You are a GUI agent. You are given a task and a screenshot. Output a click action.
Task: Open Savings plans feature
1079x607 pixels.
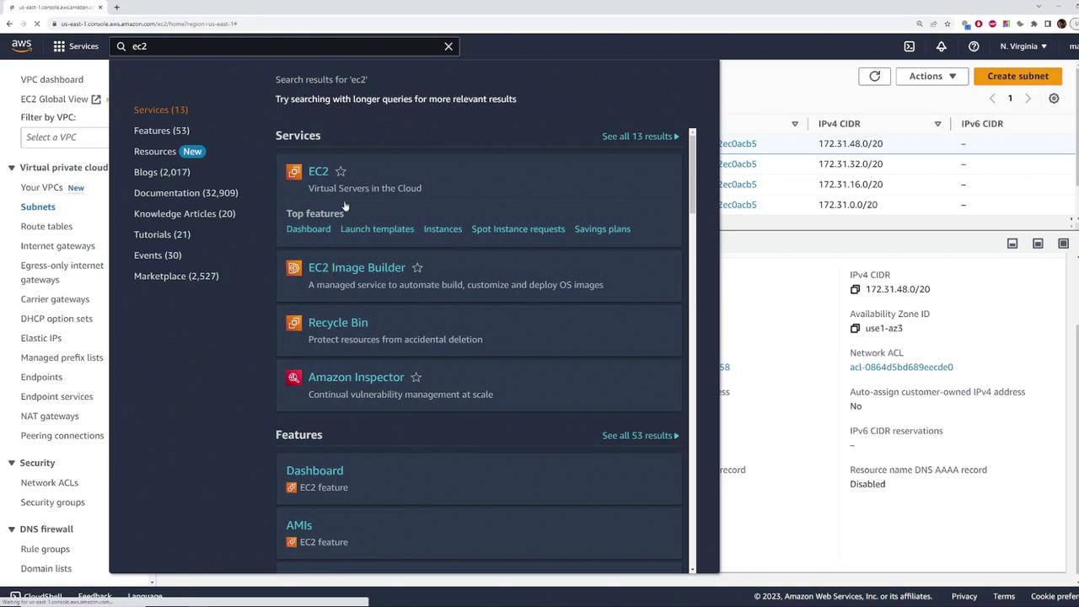click(x=602, y=229)
